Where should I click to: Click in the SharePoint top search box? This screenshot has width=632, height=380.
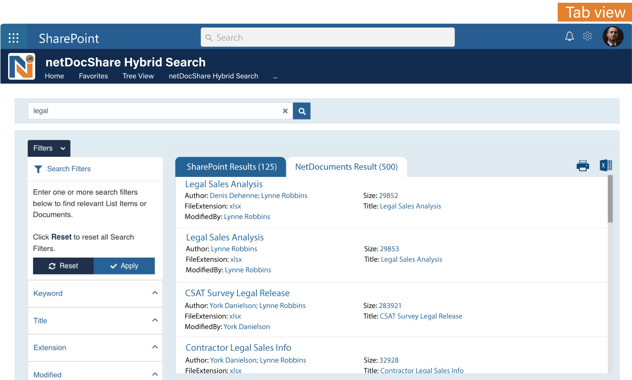(x=328, y=38)
